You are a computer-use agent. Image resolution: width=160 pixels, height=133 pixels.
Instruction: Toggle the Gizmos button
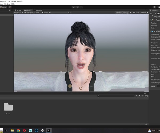click(x=143, y=13)
